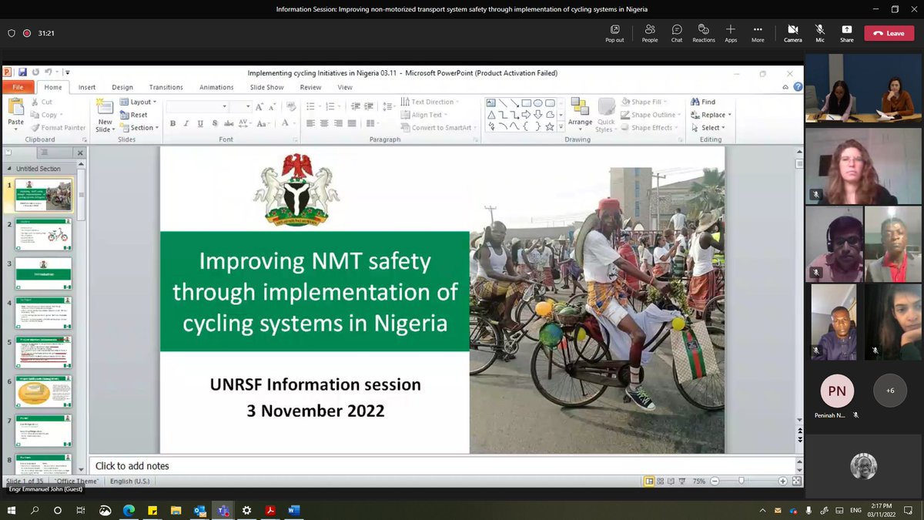
Task: Select slide 6 thumbnail in the panel
Action: (45, 391)
